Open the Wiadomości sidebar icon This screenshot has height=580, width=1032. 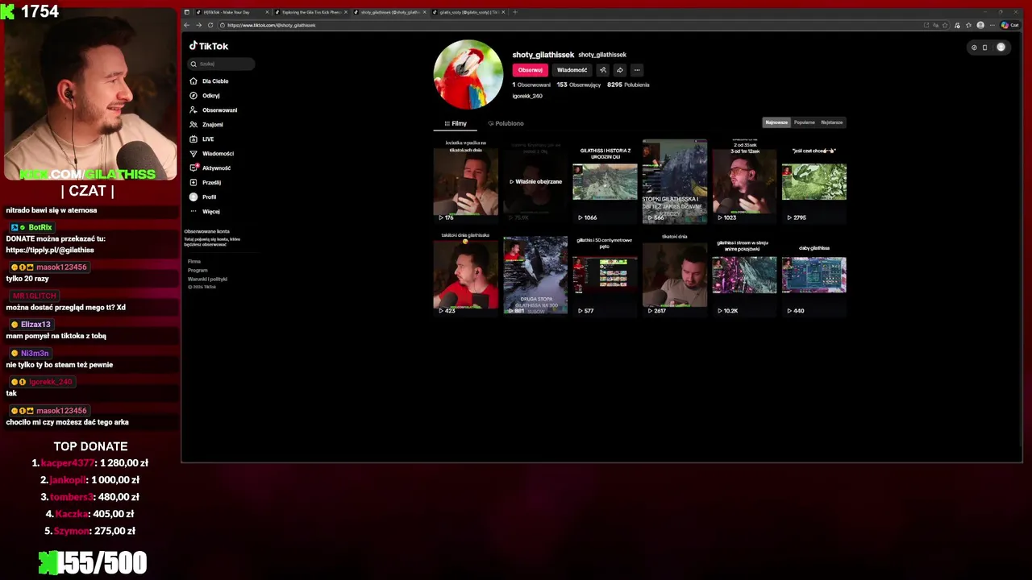[193, 154]
